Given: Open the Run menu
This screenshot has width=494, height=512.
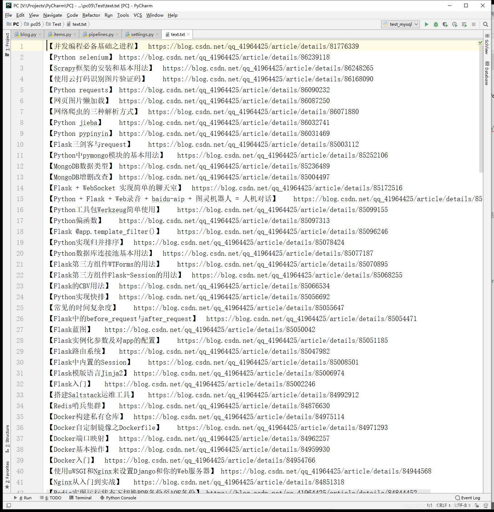Looking at the screenshot, I should (x=108, y=15).
